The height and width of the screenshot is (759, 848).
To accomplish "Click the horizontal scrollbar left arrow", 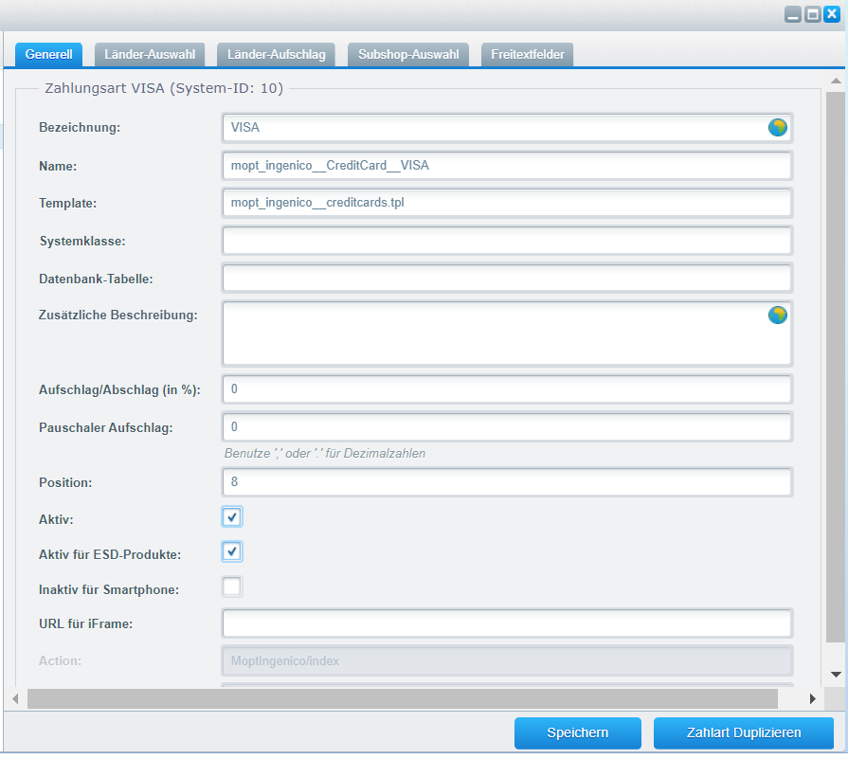I will 15,699.
